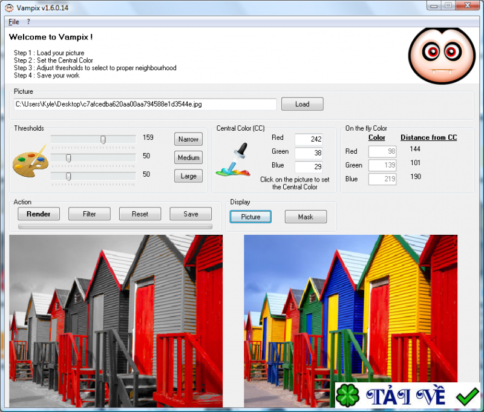Click the Vampix vampire face logo
The height and width of the screenshot is (412, 484).
point(442,56)
